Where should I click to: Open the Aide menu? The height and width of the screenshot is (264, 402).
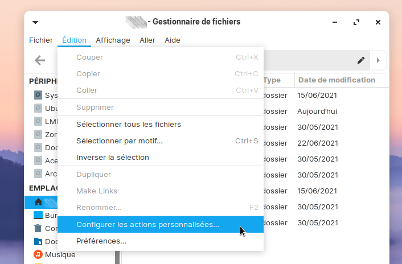click(x=173, y=40)
